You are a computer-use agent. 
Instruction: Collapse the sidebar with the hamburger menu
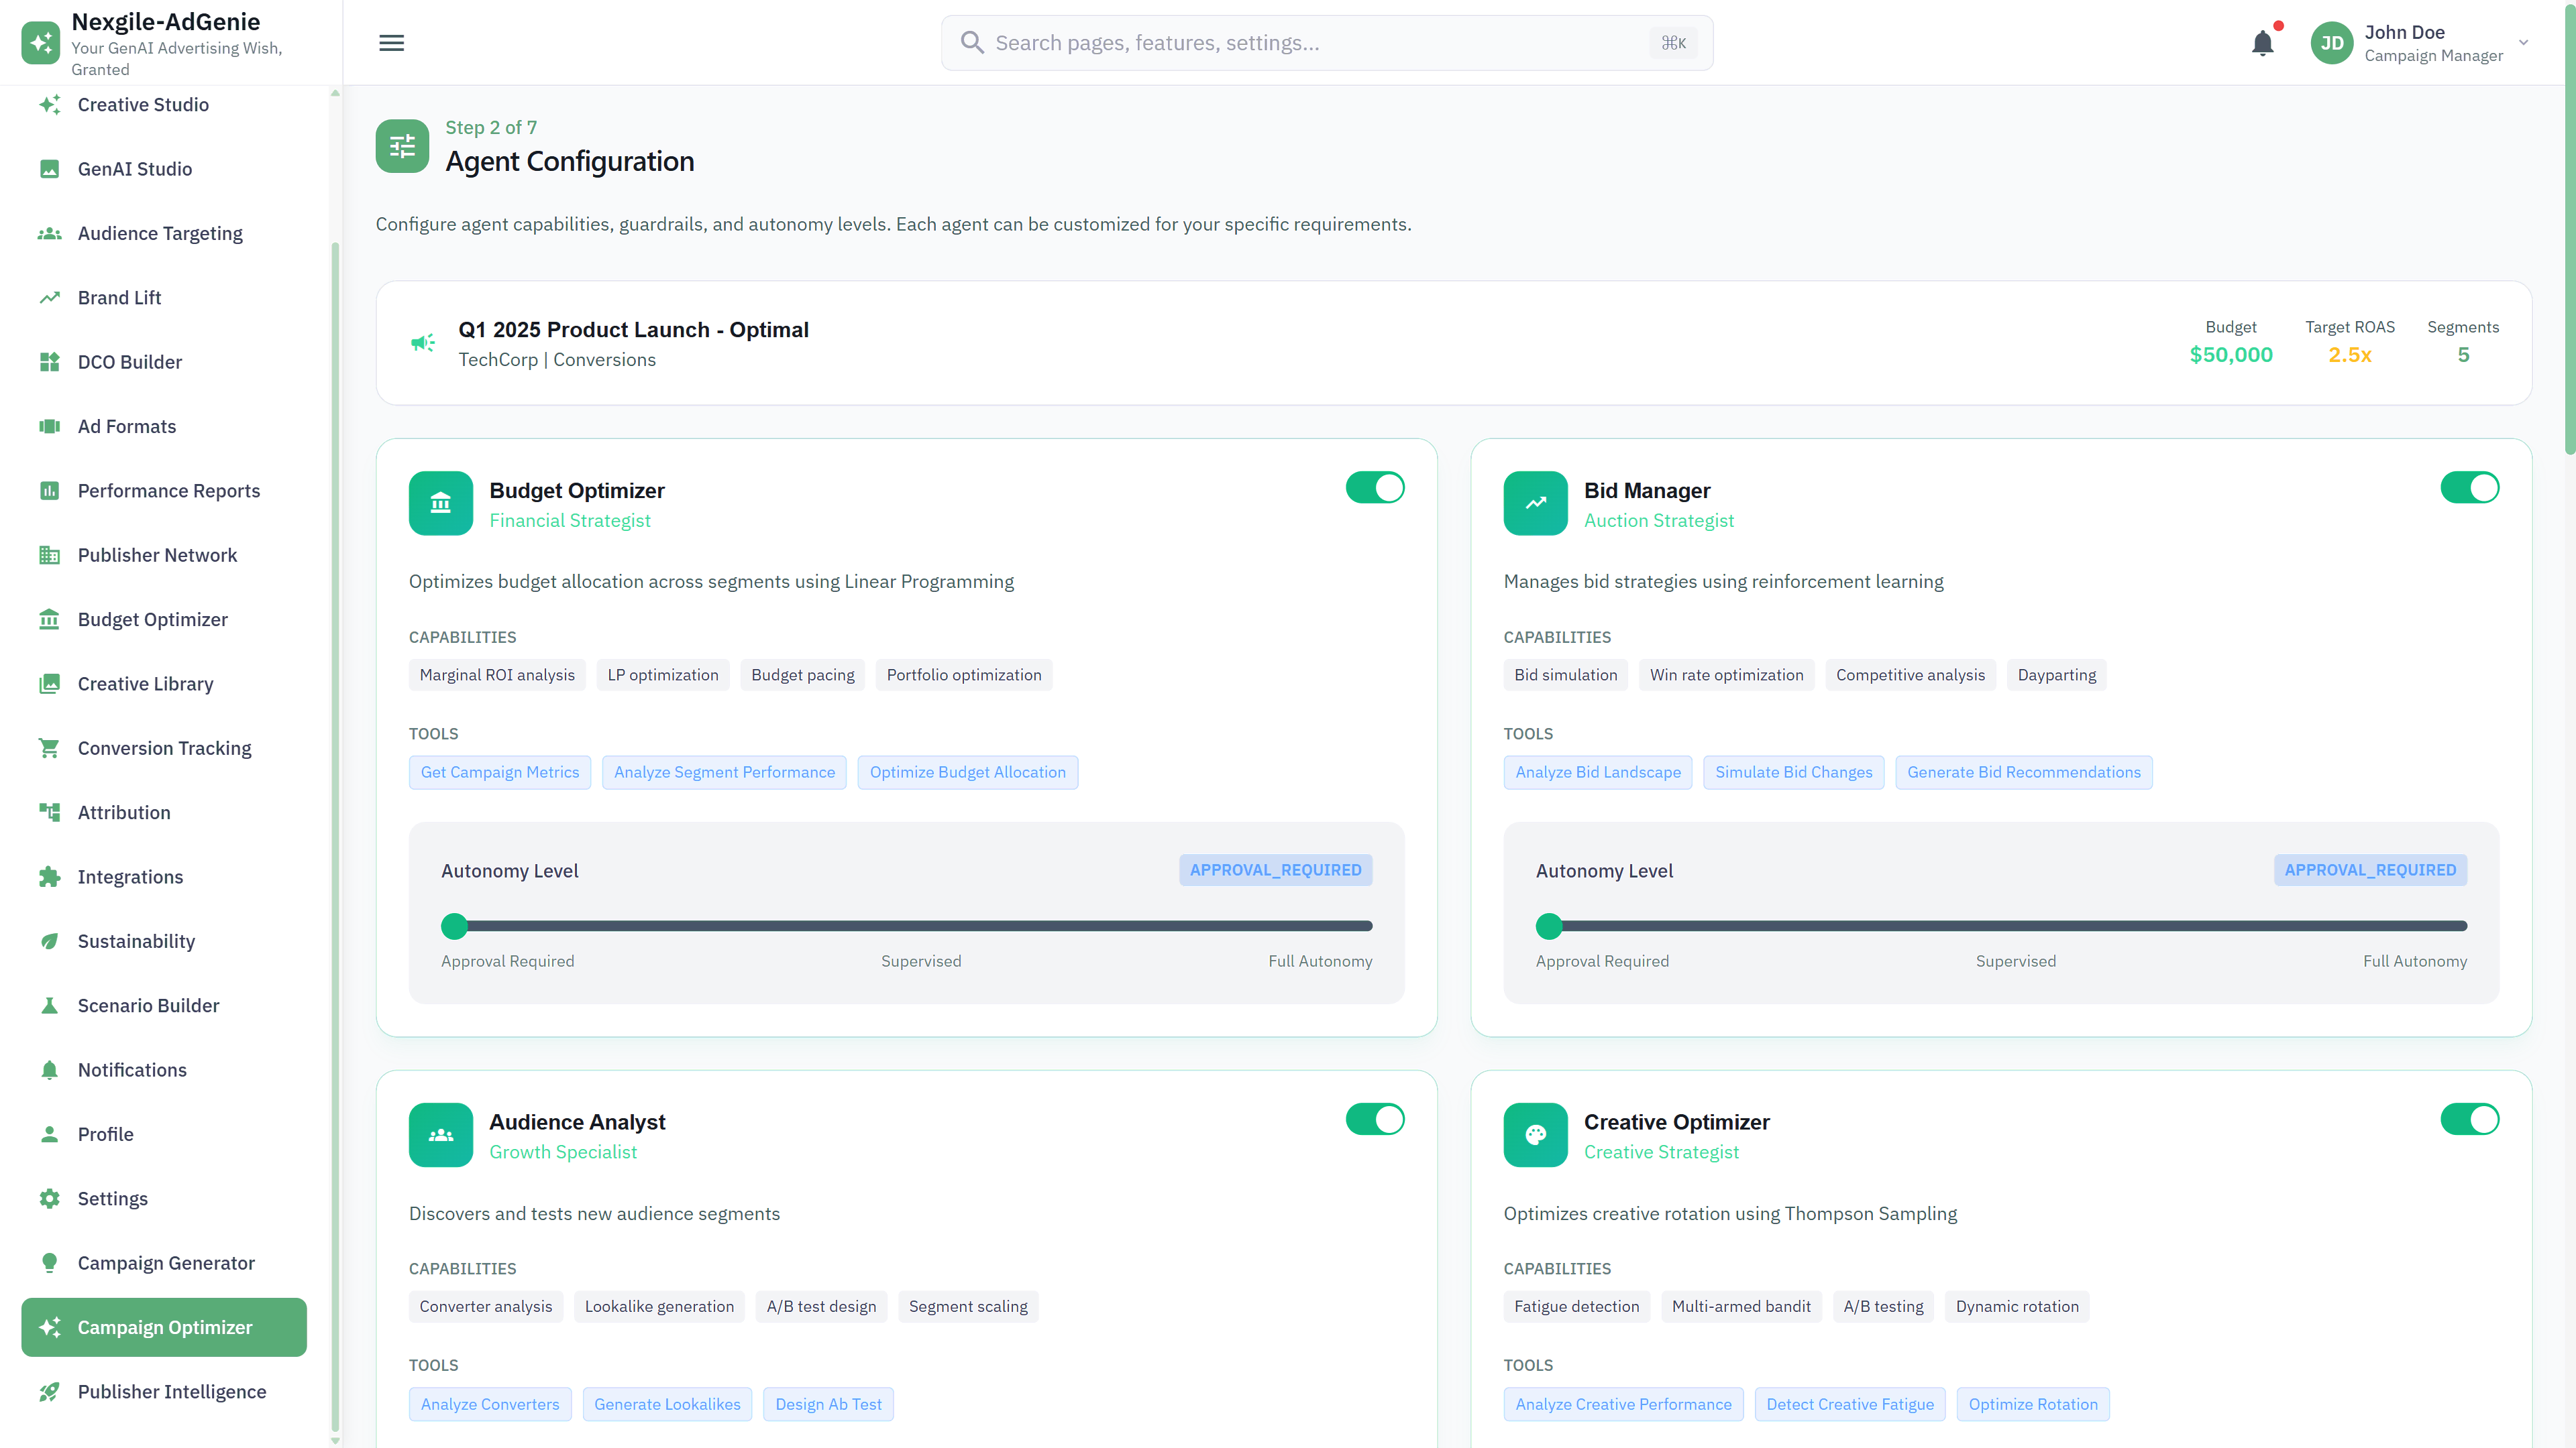pos(391,42)
